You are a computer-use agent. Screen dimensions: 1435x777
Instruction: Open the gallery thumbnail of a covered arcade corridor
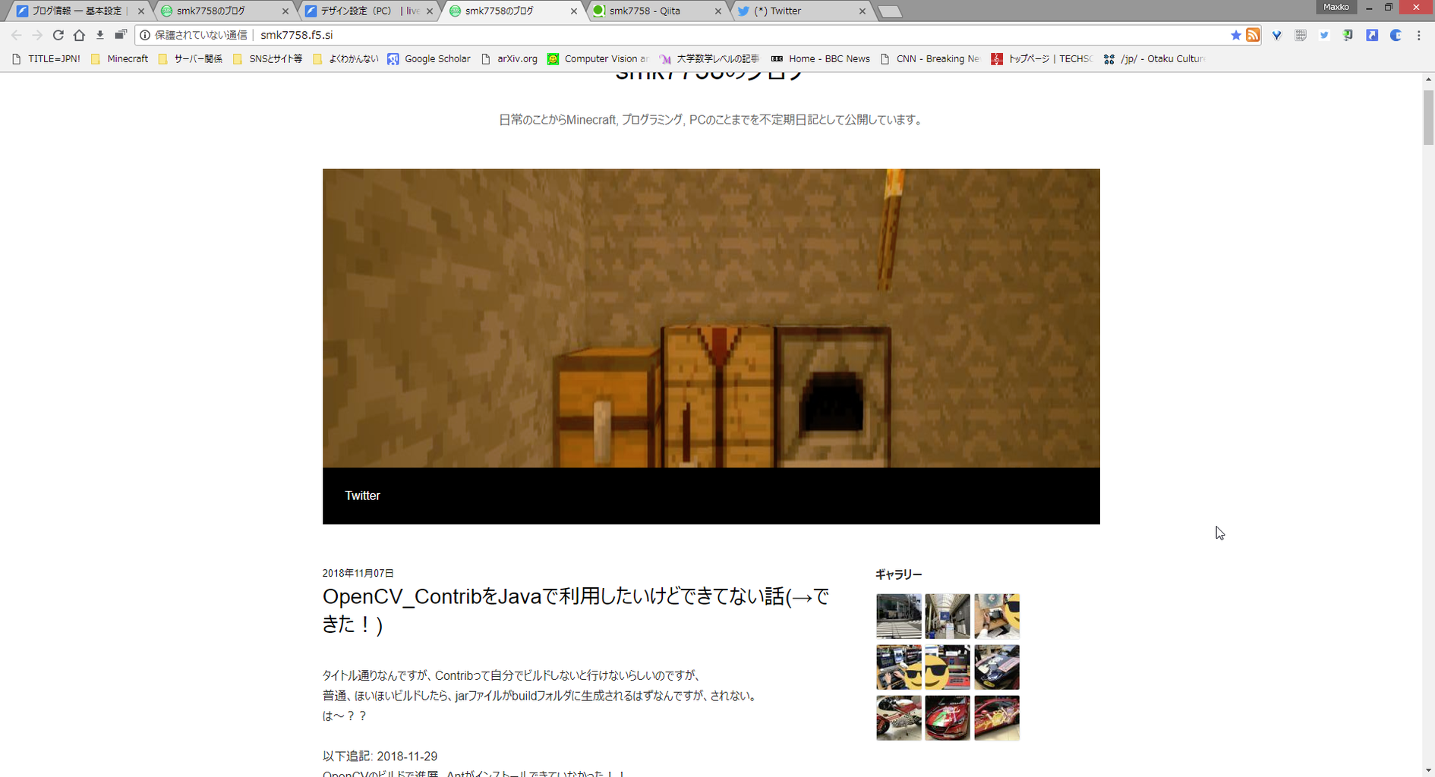tap(948, 616)
